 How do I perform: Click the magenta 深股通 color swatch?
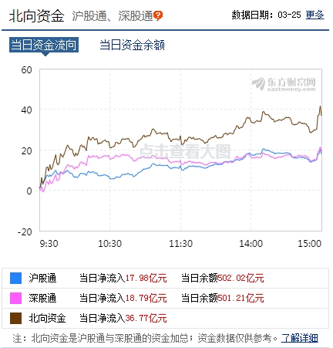click(15, 298)
